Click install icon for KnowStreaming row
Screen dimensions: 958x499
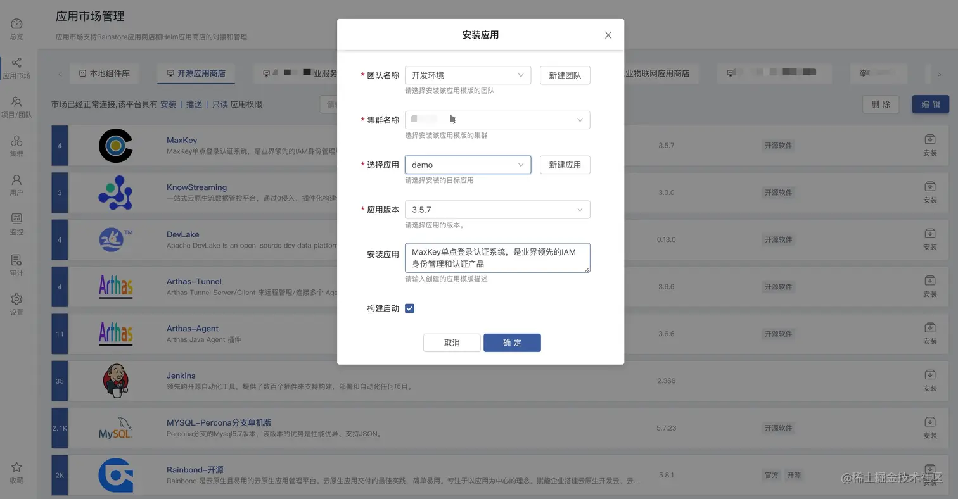point(929,186)
